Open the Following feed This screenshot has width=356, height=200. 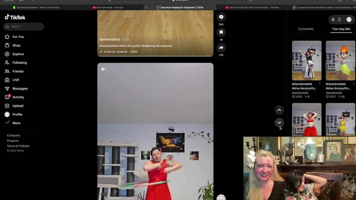pyautogui.click(x=19, y=62)
